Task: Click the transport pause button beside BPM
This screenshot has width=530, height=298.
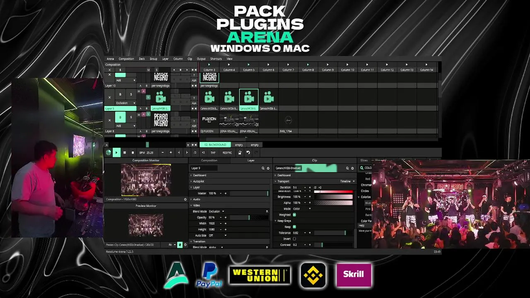Action: [125, 152]
